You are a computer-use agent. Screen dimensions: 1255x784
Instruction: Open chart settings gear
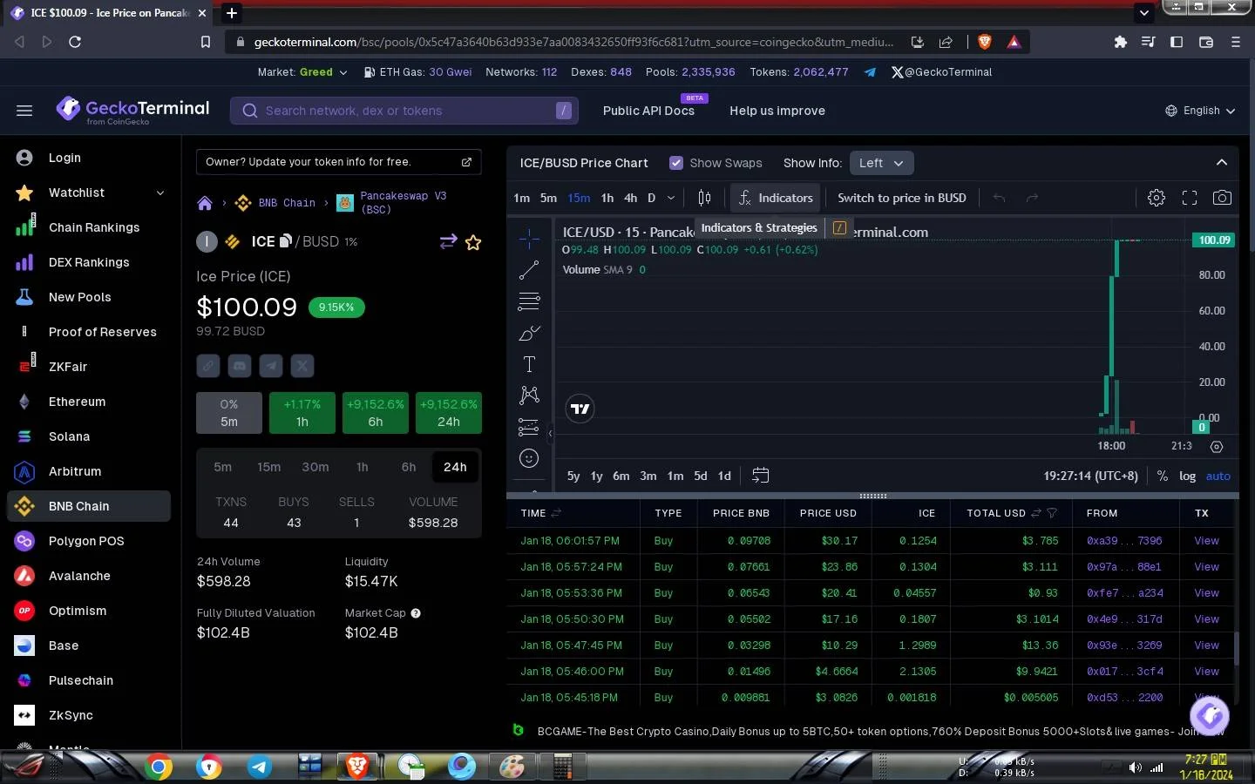pyautogui.click(x=1157, y=198)
